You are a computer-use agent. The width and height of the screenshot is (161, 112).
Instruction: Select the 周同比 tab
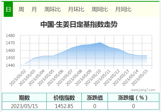(100, 9)
